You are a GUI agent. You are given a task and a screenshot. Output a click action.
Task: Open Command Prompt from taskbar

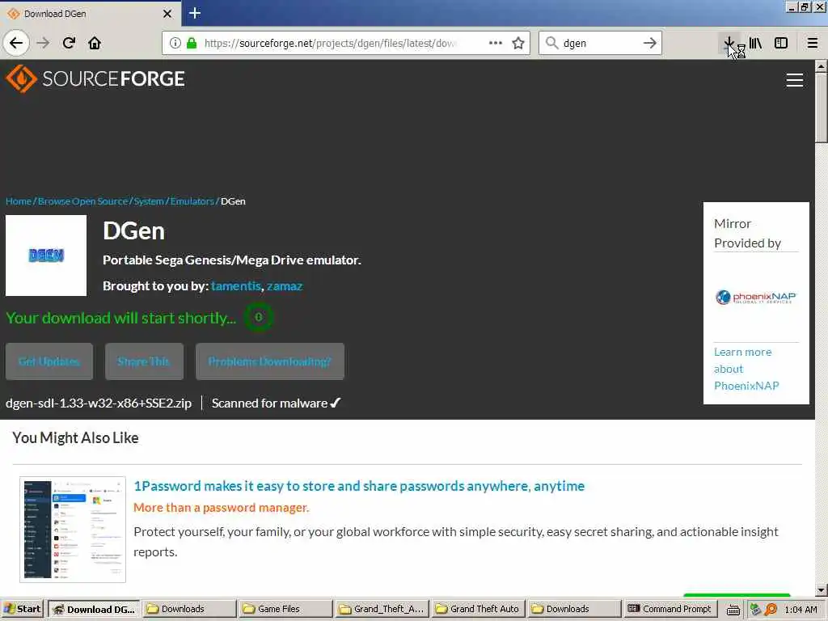coord(670,609)
